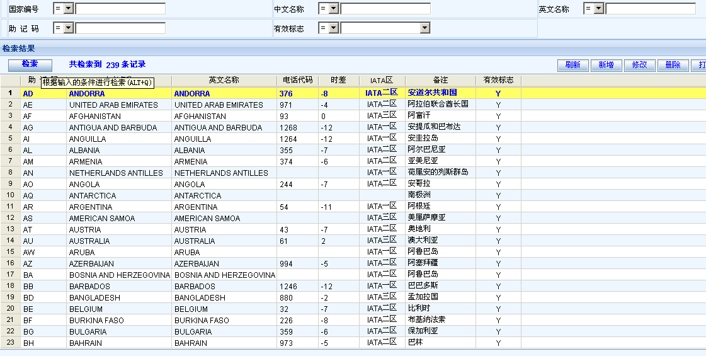Expand the 有效标志 value dropdown
This screenshot has height=356, width=706.
(424, 28)
